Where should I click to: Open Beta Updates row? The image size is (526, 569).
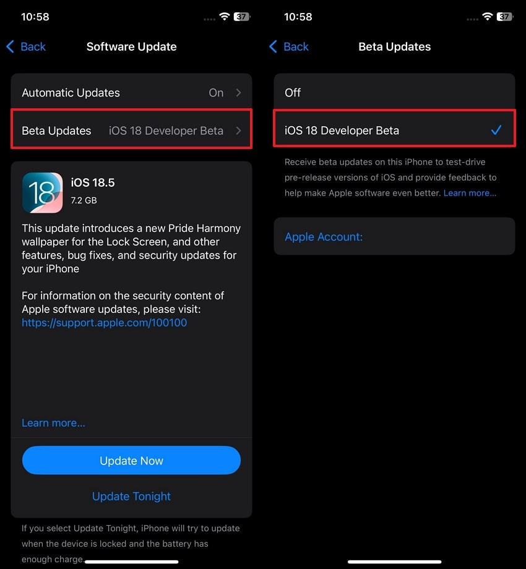(131, 129)
